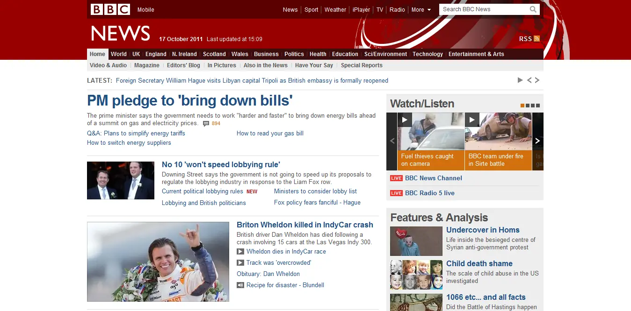Open 1066 etc... and all facts feature
The width and height of the screenshot is (631, 311).
tap(486, 297)
